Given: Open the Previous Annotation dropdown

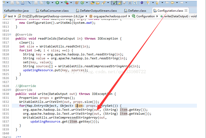Looking at the screenshot, I should [162, 3].
